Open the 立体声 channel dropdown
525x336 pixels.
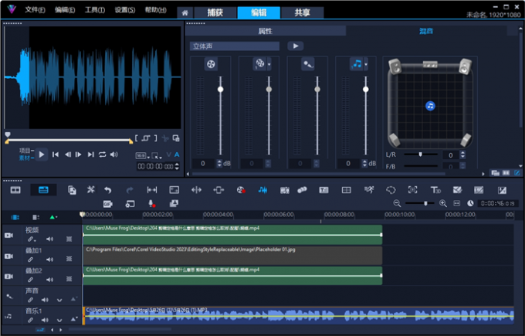[235, 46]
